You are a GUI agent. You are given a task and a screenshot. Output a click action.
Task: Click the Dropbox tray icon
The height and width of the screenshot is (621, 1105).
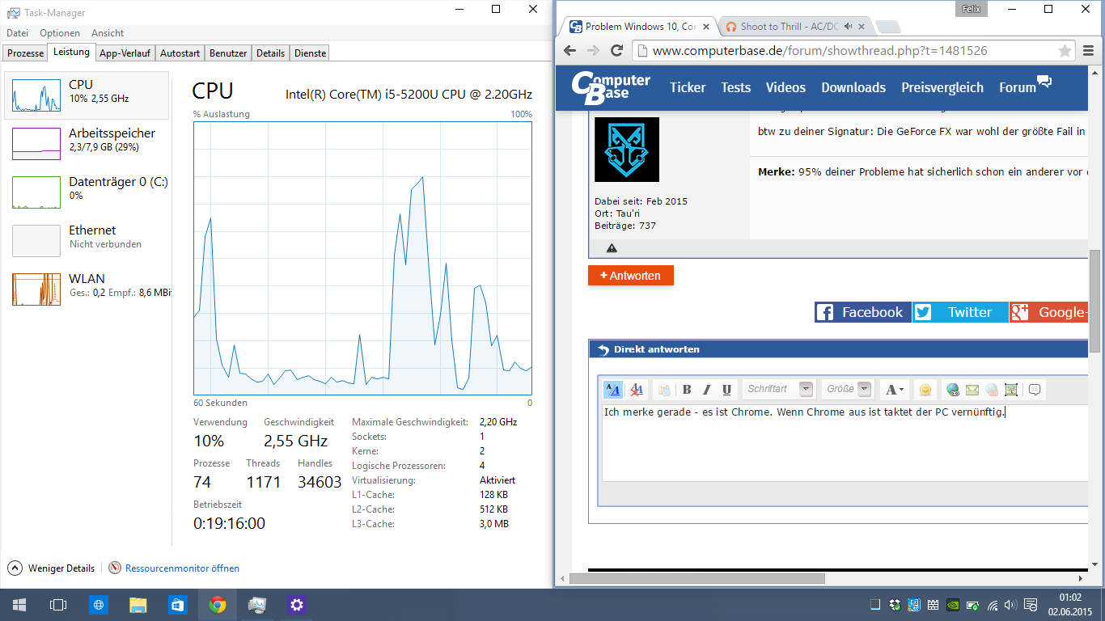pos(895,605)
